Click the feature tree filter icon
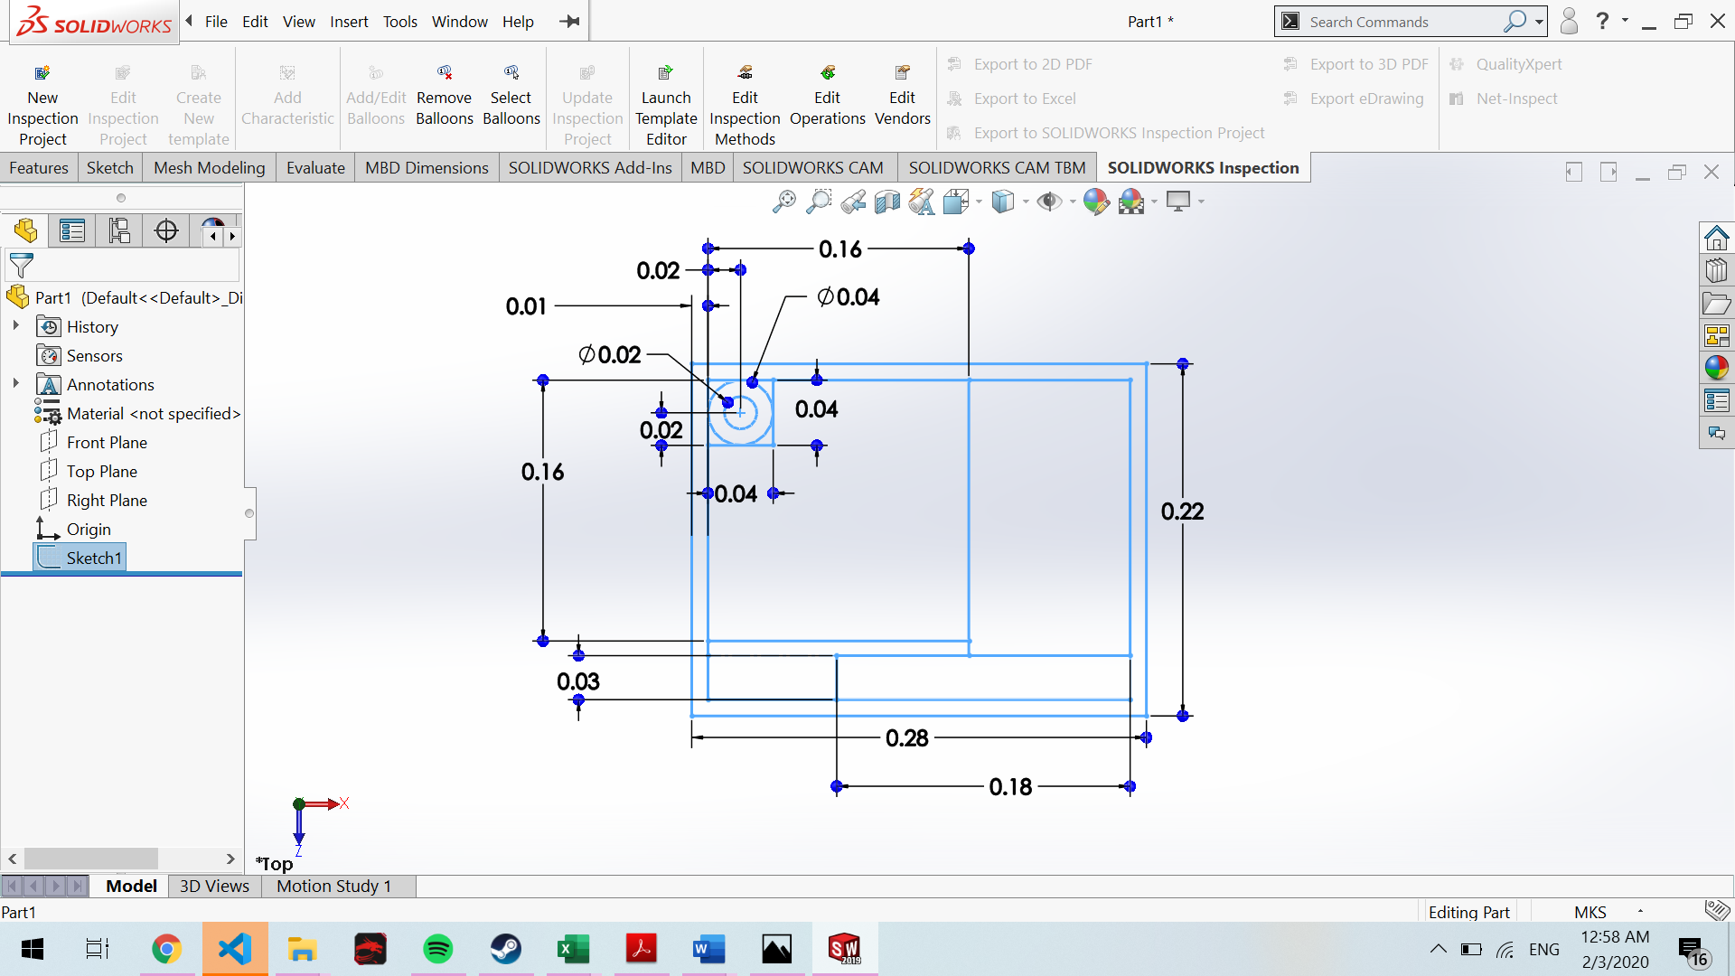 (22, 266)
